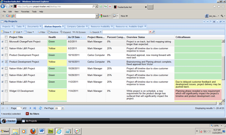Expand the 11/2/2011 Nation-Wide L&R Project row
This screenshot has height=135, width=226.
click(x=2, y=82)
